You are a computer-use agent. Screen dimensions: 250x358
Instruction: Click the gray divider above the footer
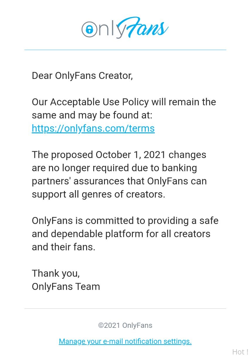tap(125, 308)
